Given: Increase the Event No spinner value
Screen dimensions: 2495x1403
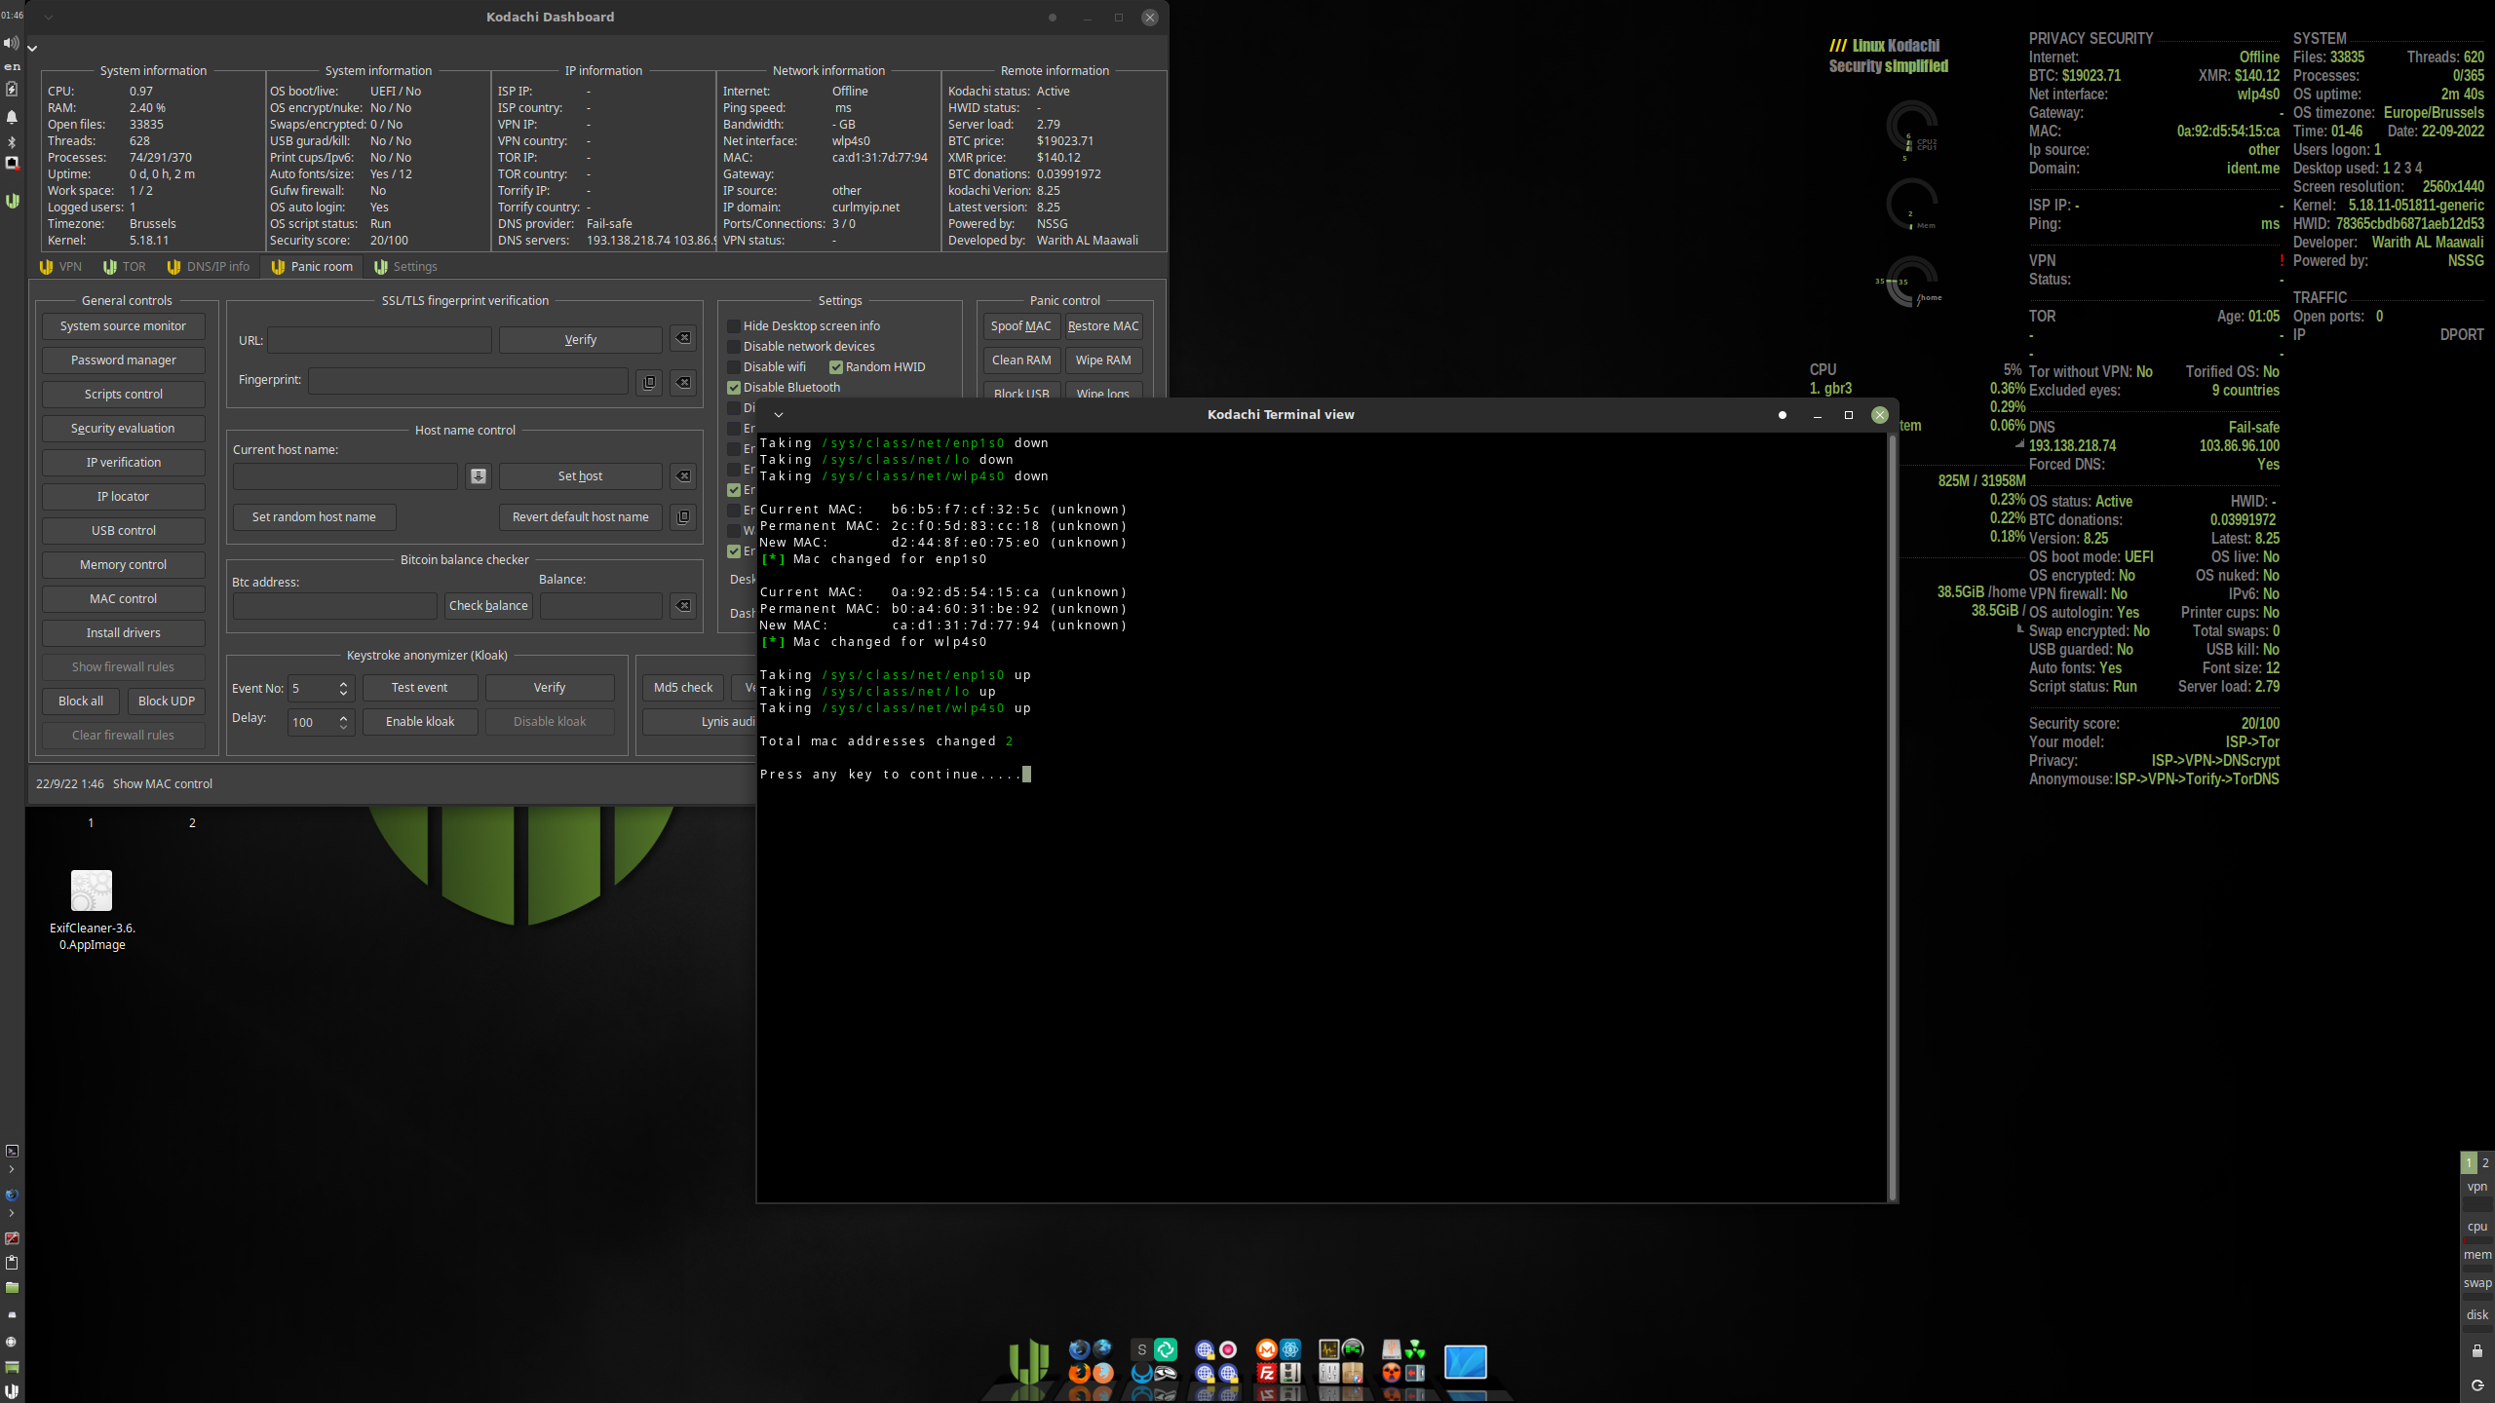Looking at the screenshot, I should [x=343, y=684].
